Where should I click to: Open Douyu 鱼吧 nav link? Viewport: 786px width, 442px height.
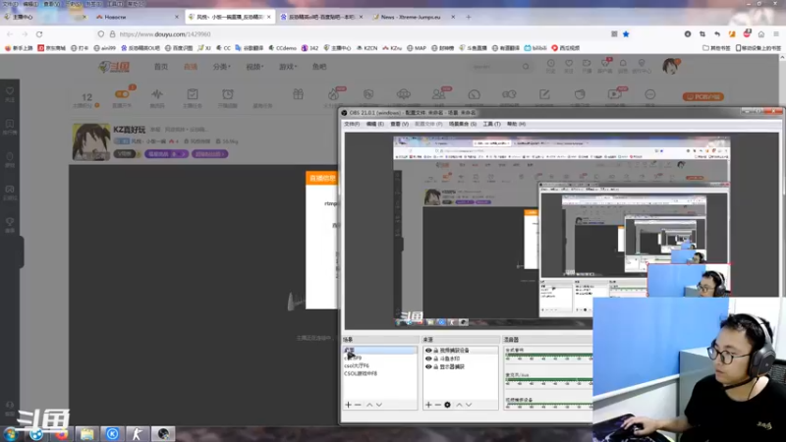319,67
